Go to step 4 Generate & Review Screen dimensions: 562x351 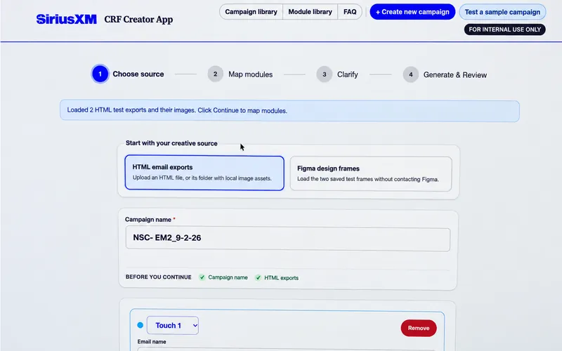click(x=445, y=74)
